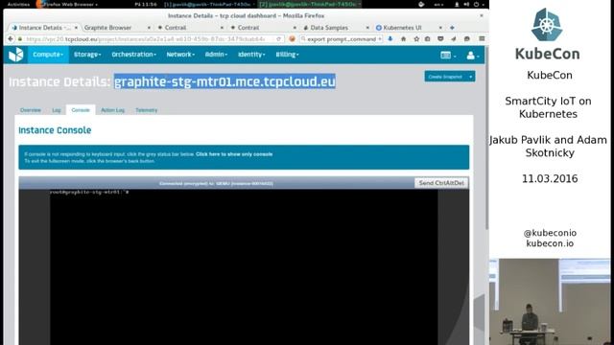Click inside the black console terminal
Screen dimensions: 614x345
(244, 268)
